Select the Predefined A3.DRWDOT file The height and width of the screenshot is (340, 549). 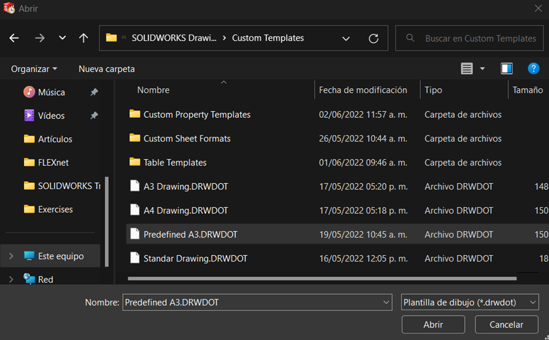[x=191, y=235]
